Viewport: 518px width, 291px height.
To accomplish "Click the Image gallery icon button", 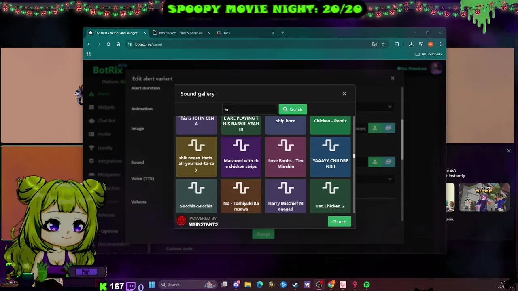I will pyautogui.click(x=388, y=128).
